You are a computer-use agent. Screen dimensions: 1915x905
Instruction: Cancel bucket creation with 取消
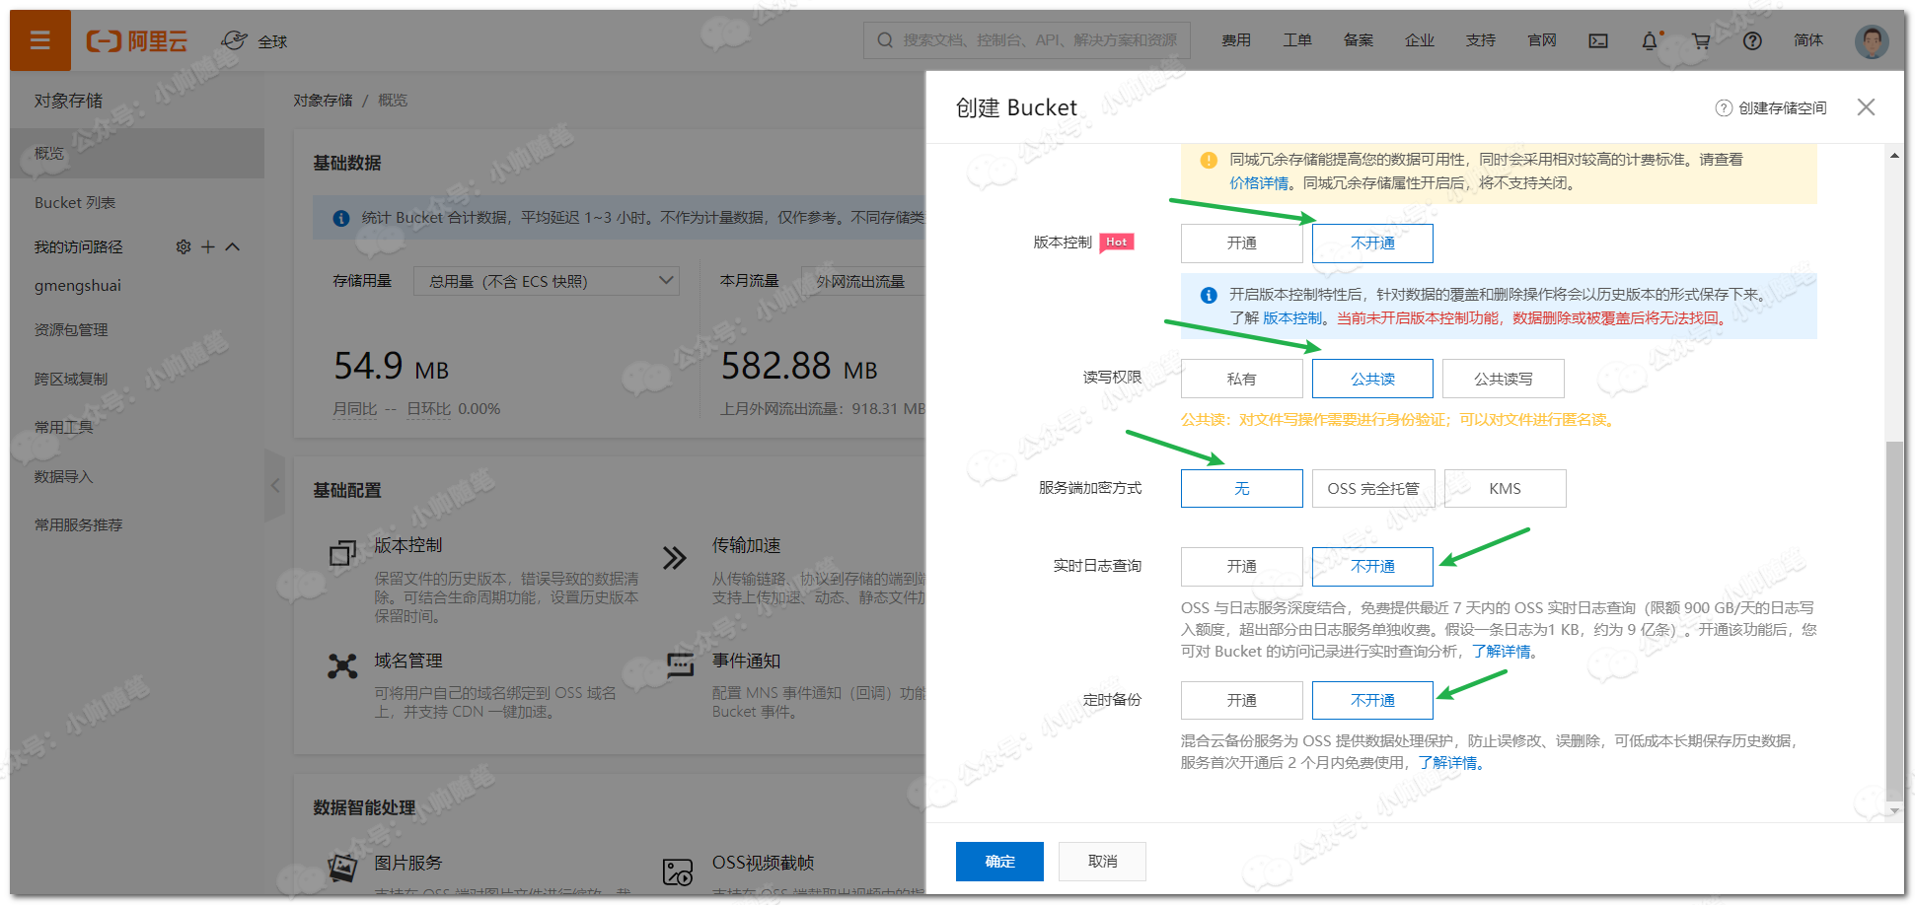(1102, 862)
